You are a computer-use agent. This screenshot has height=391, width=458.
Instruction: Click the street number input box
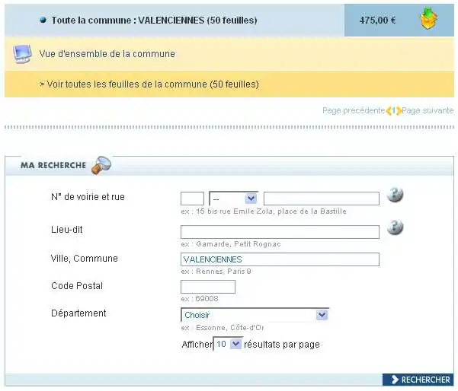point(192,199)
